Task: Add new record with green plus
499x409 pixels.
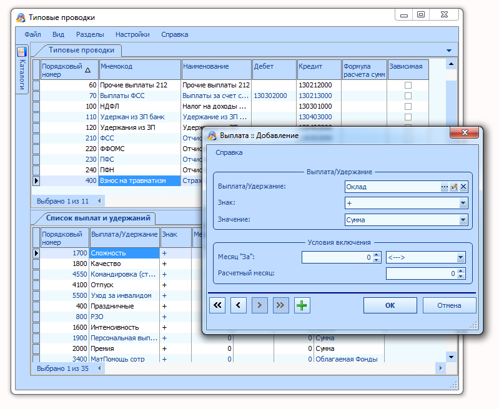Action: [302, 305]
